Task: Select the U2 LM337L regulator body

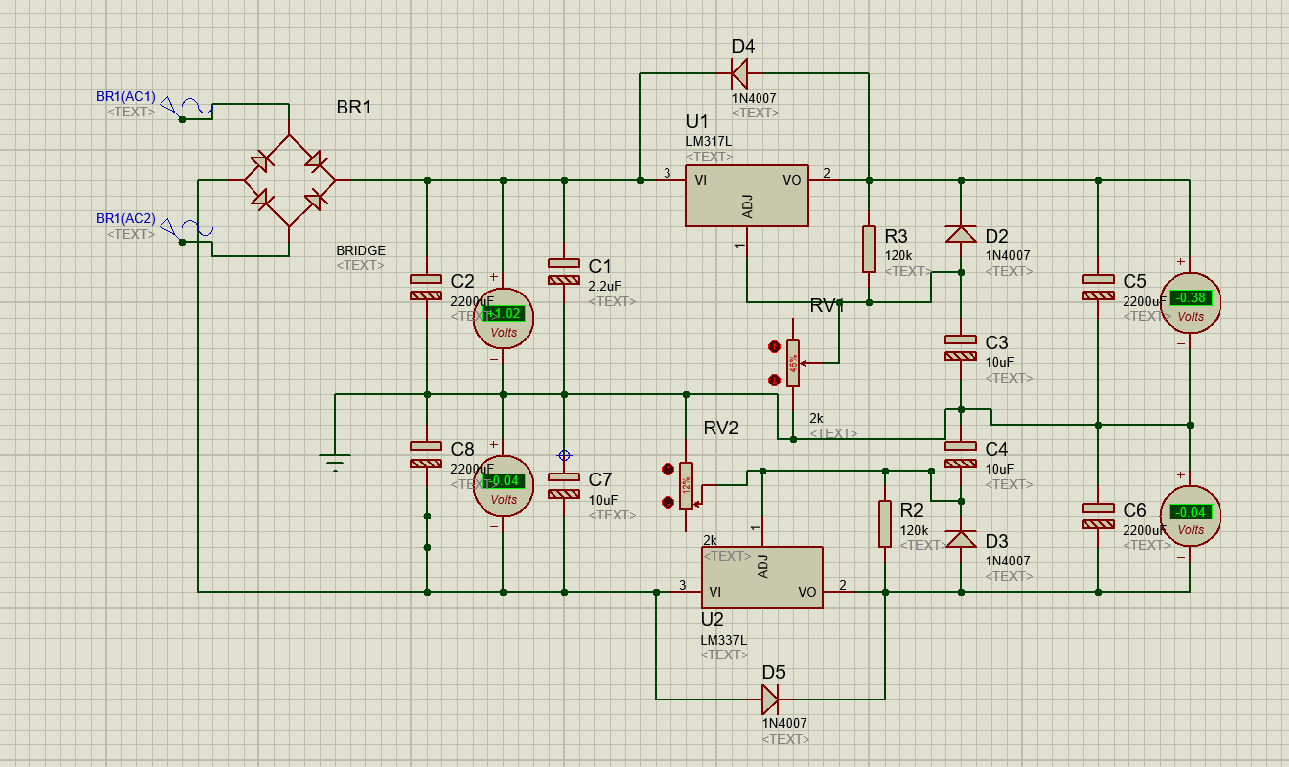Action: pos(761,577)
